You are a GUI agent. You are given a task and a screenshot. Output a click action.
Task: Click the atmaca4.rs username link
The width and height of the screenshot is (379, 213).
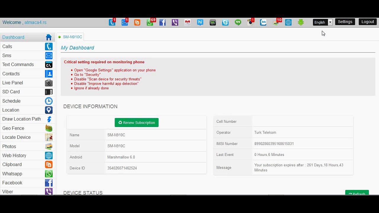click(35, 22)
